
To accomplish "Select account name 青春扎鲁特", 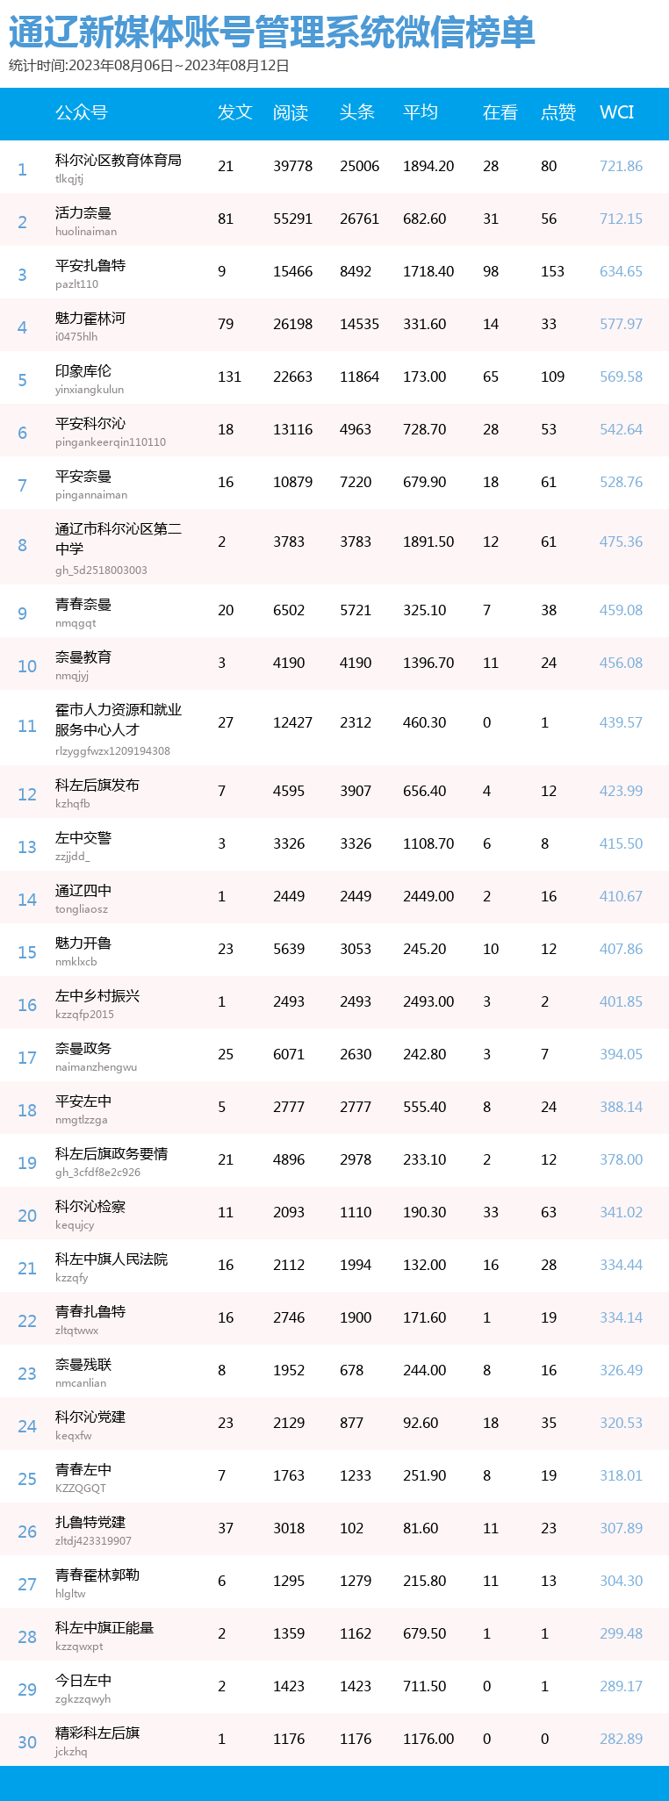I will tap(90, 1311).
